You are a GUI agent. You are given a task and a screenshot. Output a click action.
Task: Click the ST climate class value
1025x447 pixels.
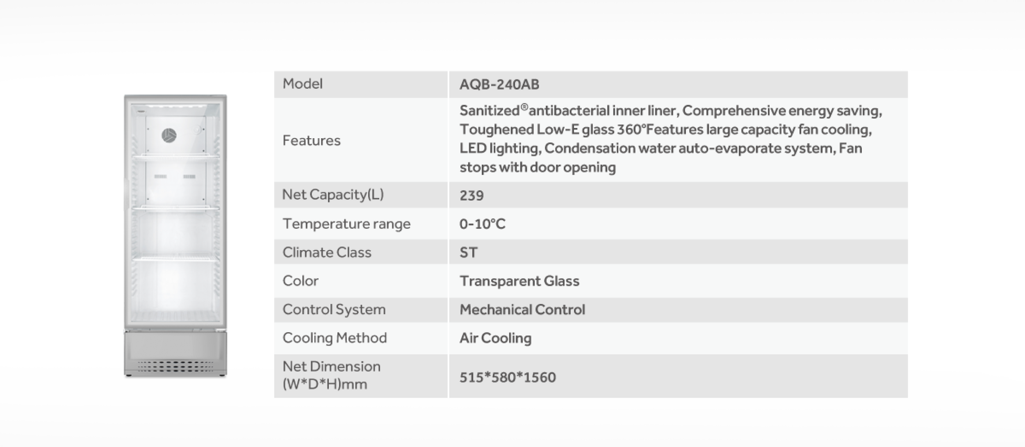point(468,253)
